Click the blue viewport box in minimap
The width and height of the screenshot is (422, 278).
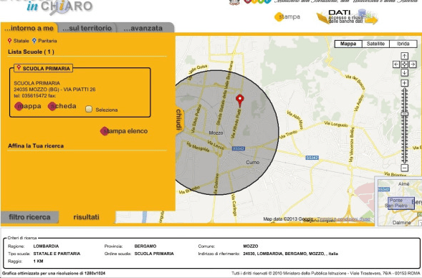click(401, 203)
